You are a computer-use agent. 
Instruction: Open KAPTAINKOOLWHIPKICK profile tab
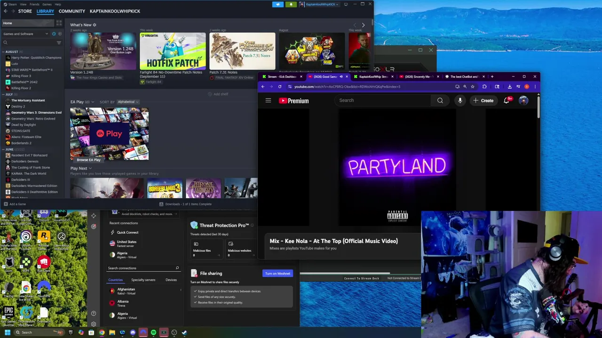pyautogui.click(x=115, y=11)
